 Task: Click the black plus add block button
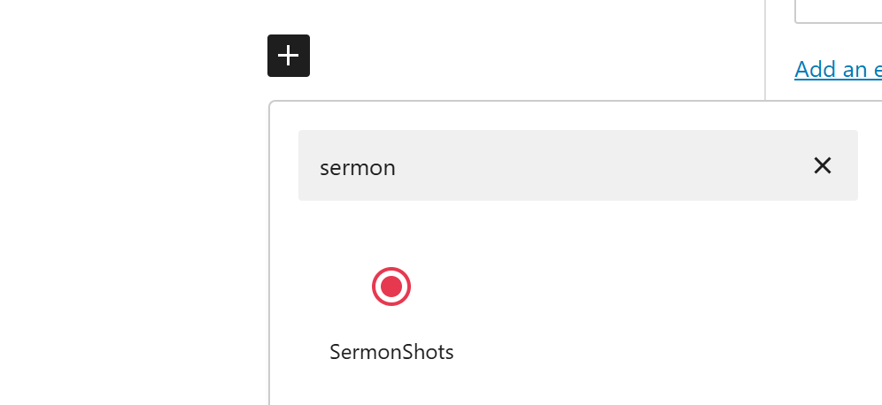(x=289, y=56)
